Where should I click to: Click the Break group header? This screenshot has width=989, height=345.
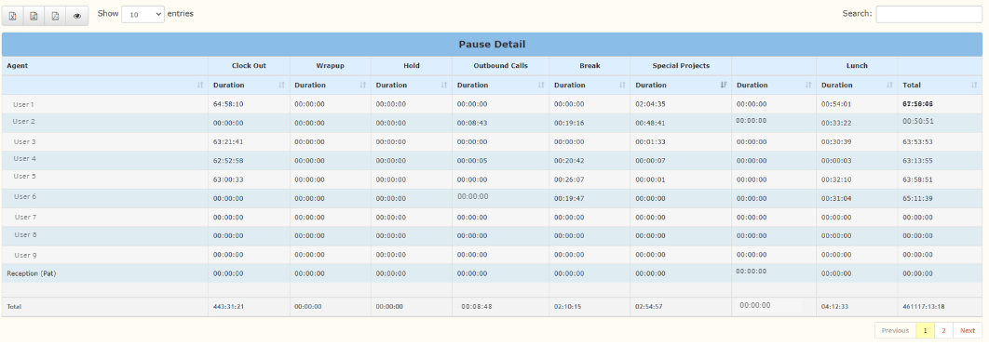tap(589, 65)
